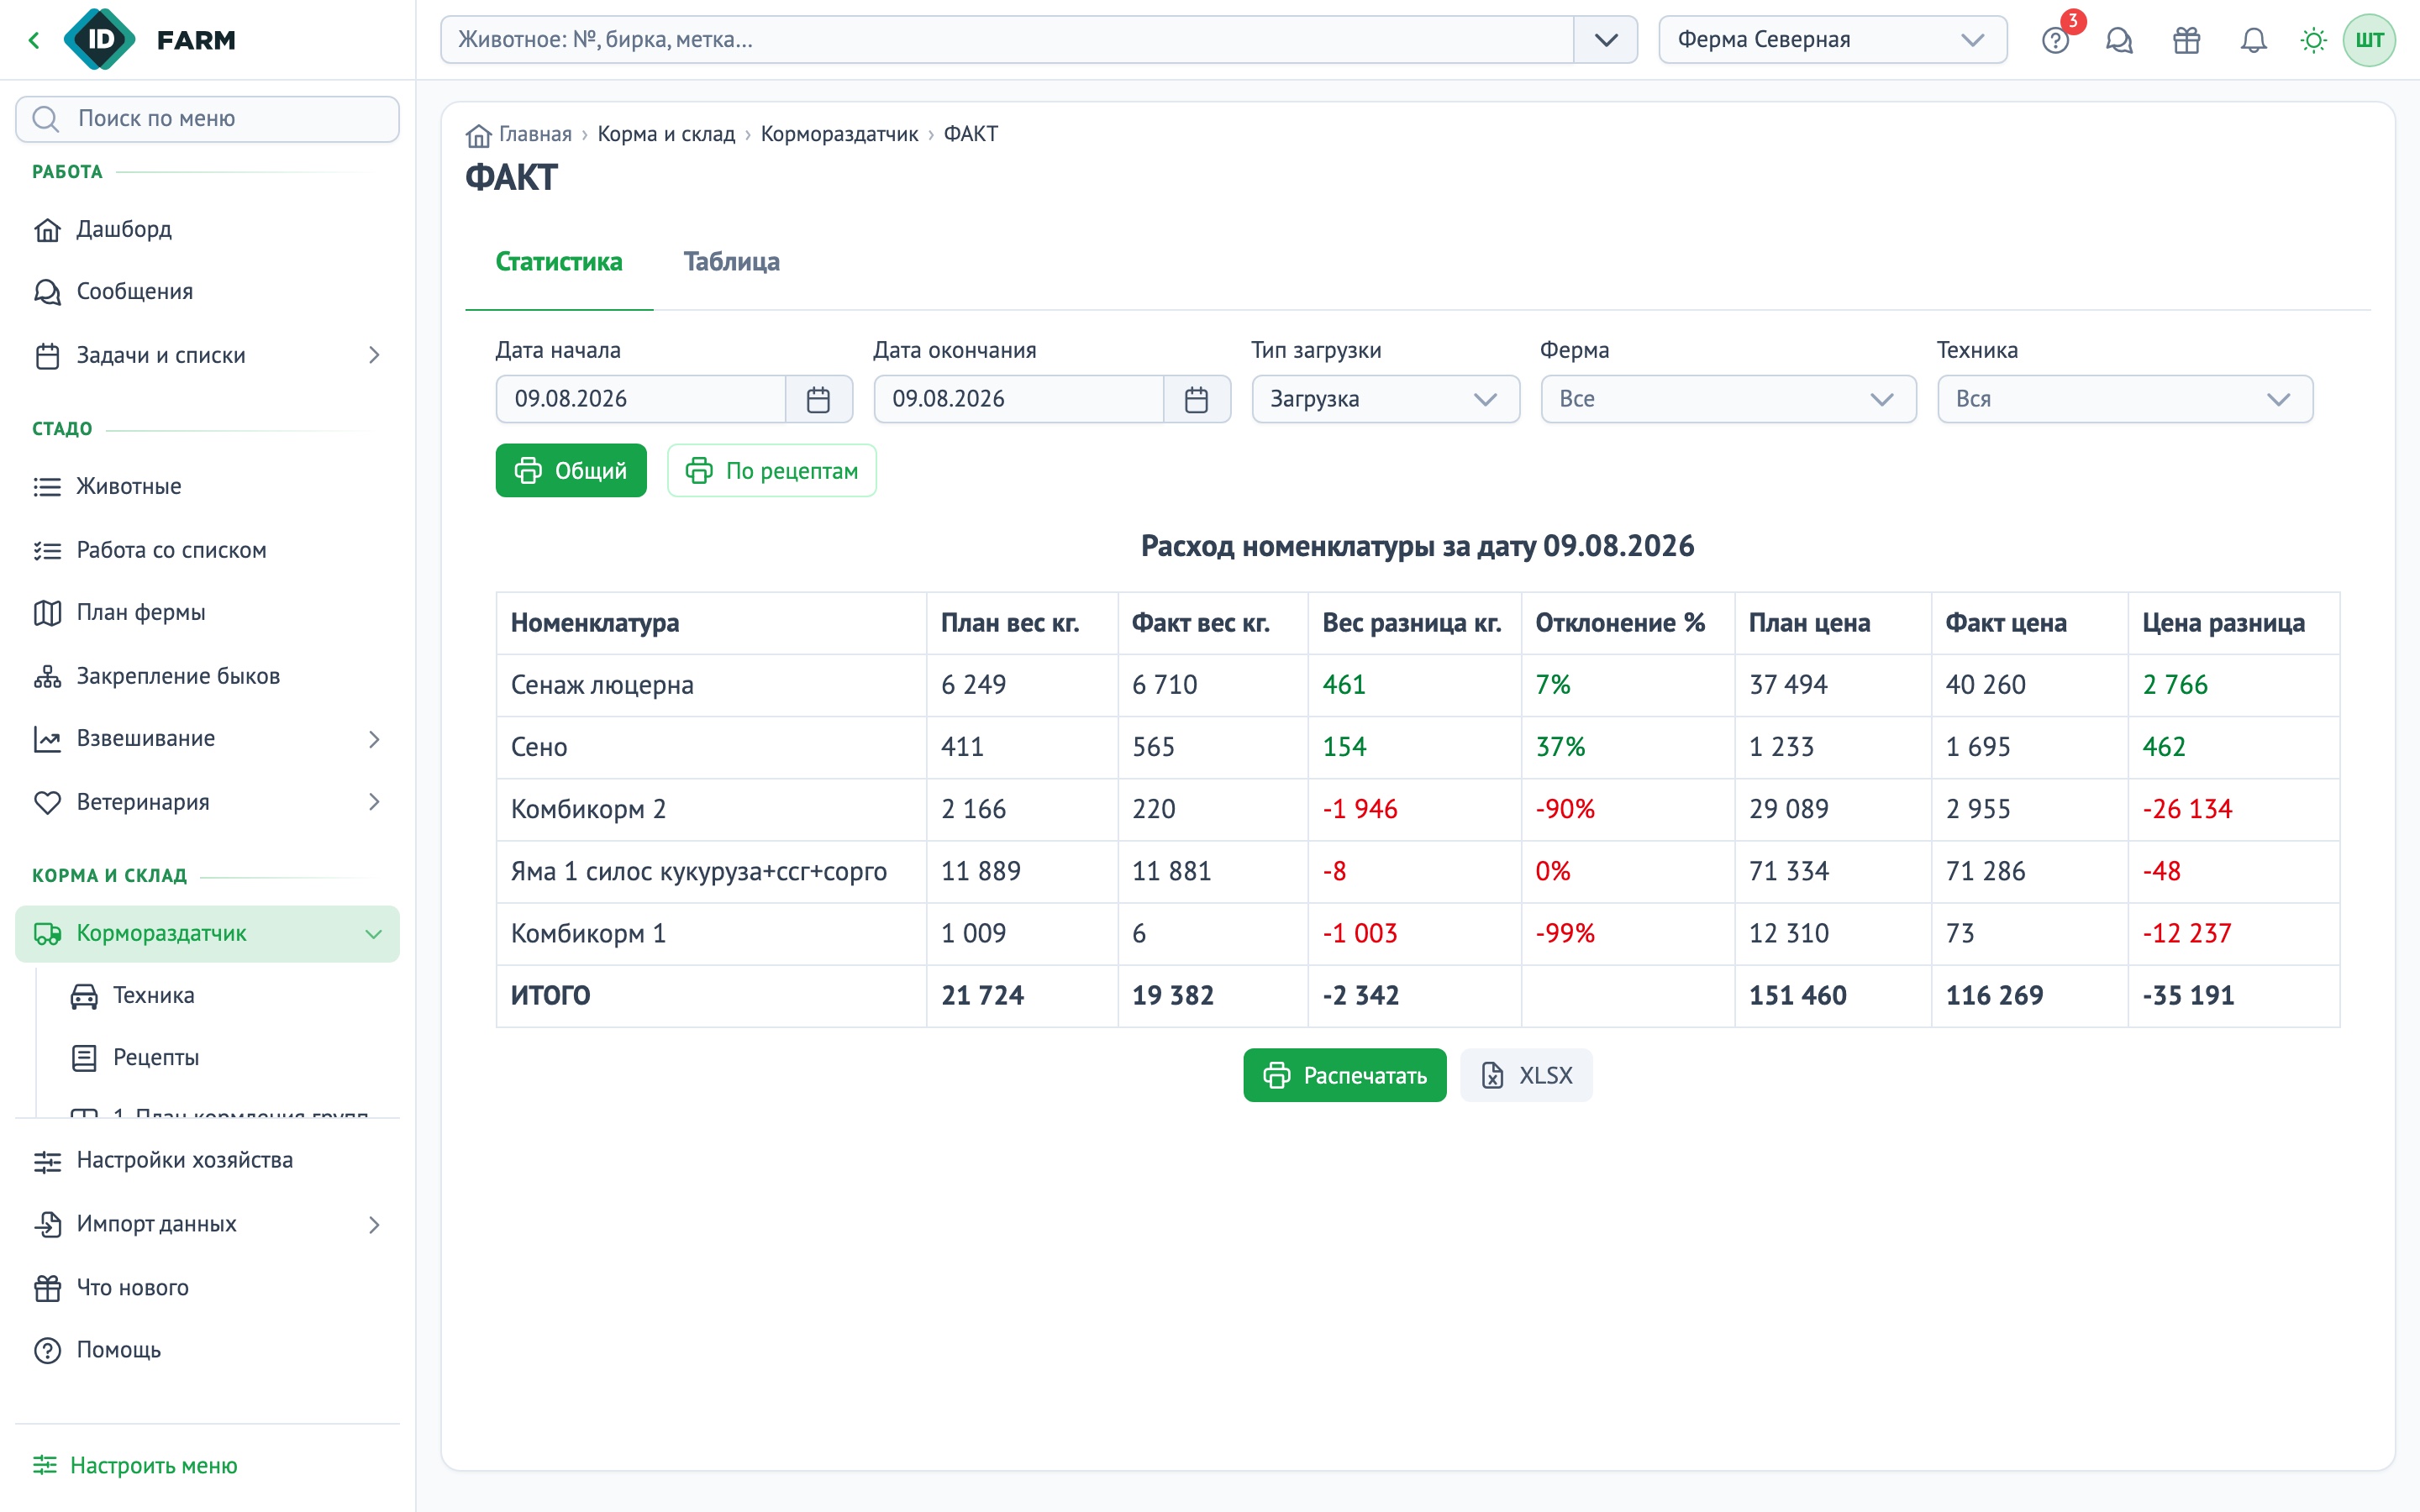The image size is (2420, 1512).
Task: Focus the Поиск по меню field
Action: [x=207, y=119]
